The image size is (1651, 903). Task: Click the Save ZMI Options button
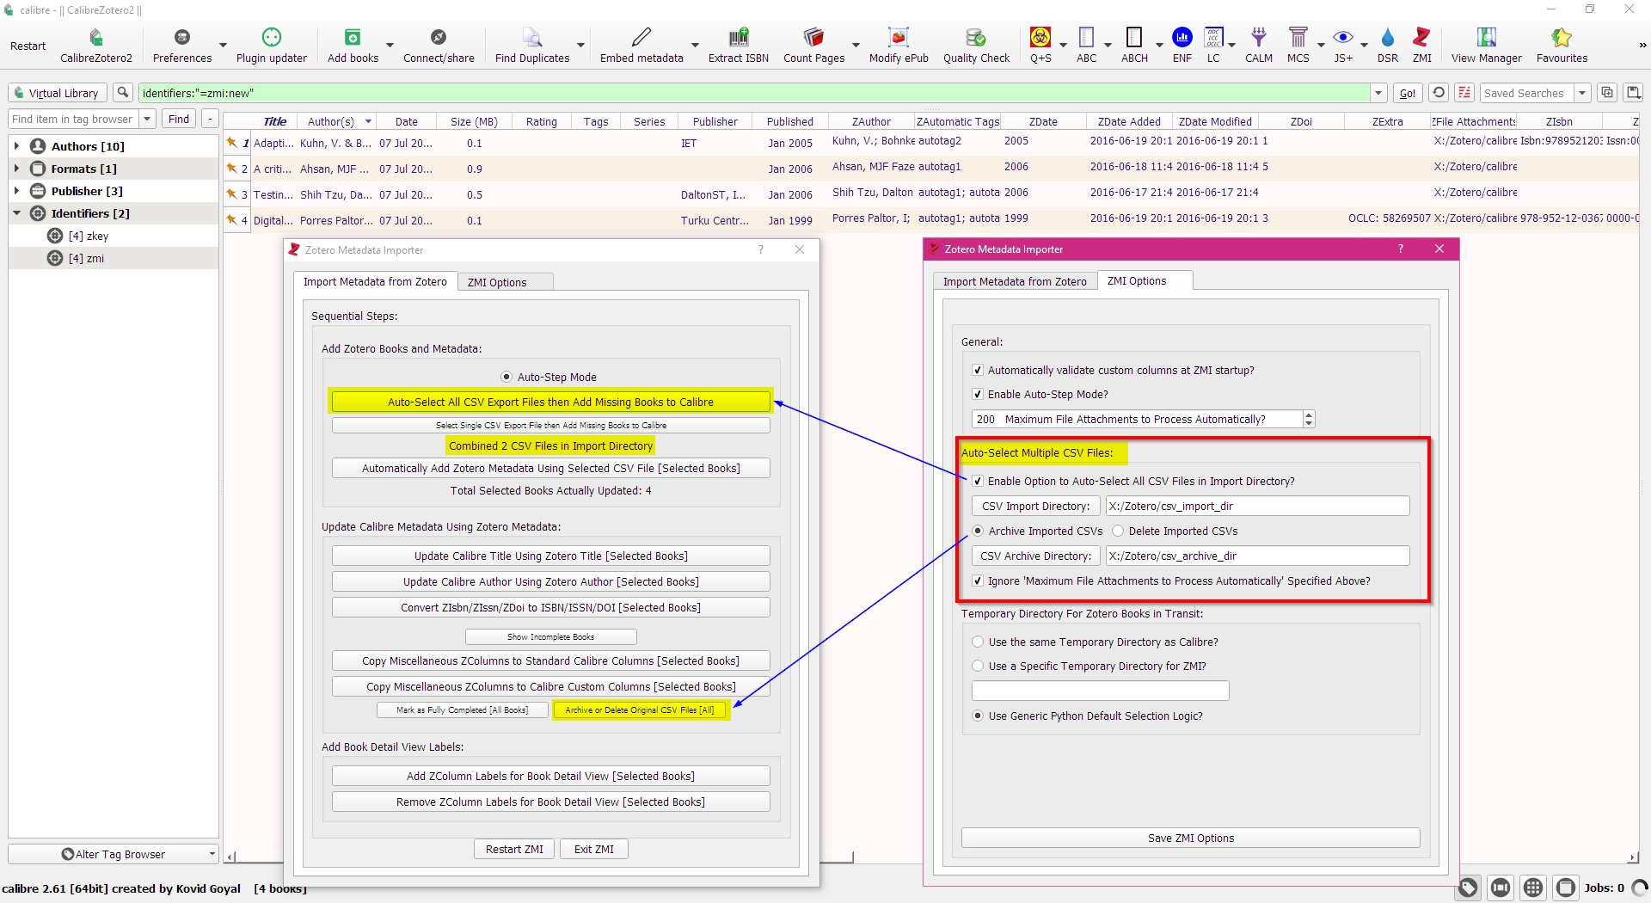pyautogui.click(x=1190, y=838)
